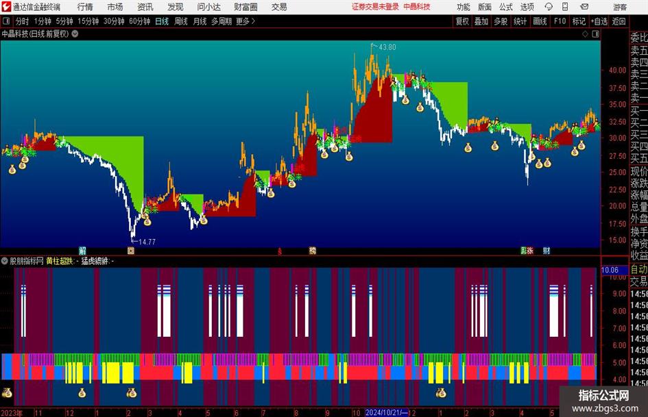Open the 功能 menu

464,7
